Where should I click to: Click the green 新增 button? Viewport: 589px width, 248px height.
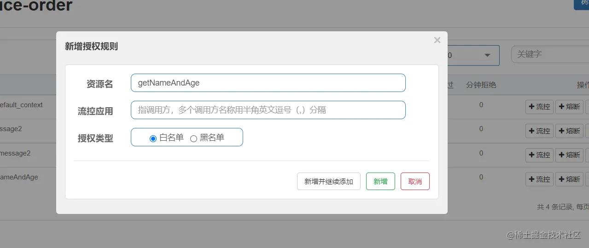point(380,181)
